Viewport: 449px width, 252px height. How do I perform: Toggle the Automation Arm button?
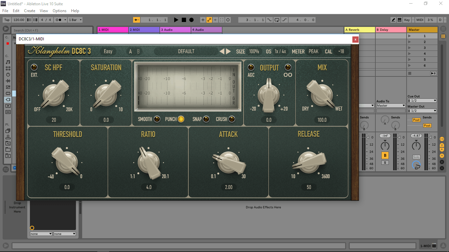(x=209, y=20)
